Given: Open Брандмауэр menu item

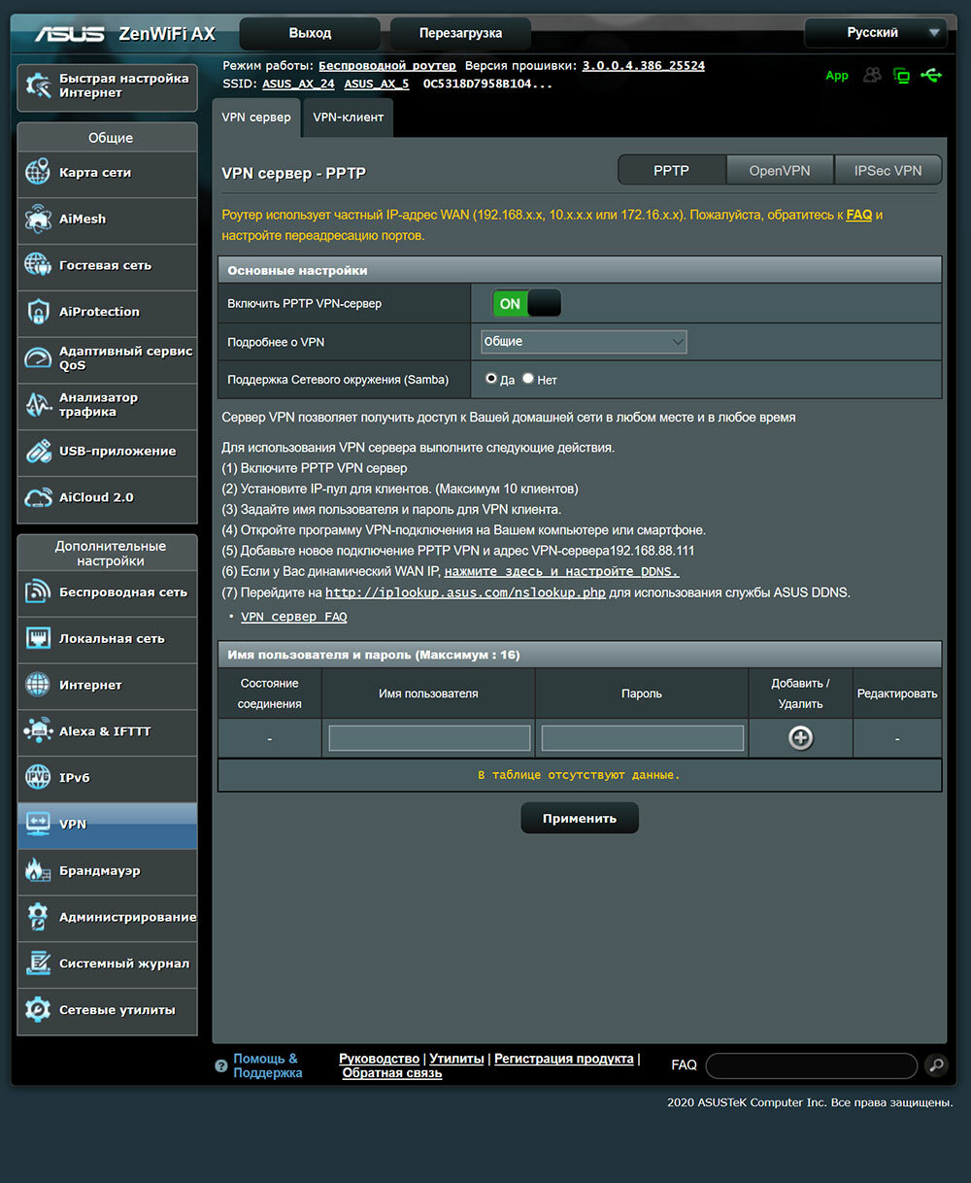Looking at the screenshot, I should tap(107, 870).
